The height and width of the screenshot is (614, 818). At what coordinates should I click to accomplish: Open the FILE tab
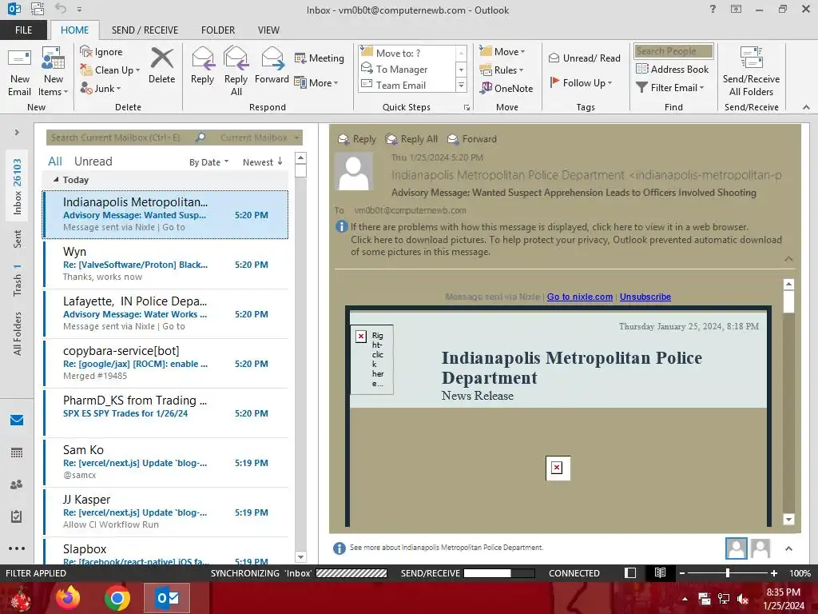coord(23,30)
